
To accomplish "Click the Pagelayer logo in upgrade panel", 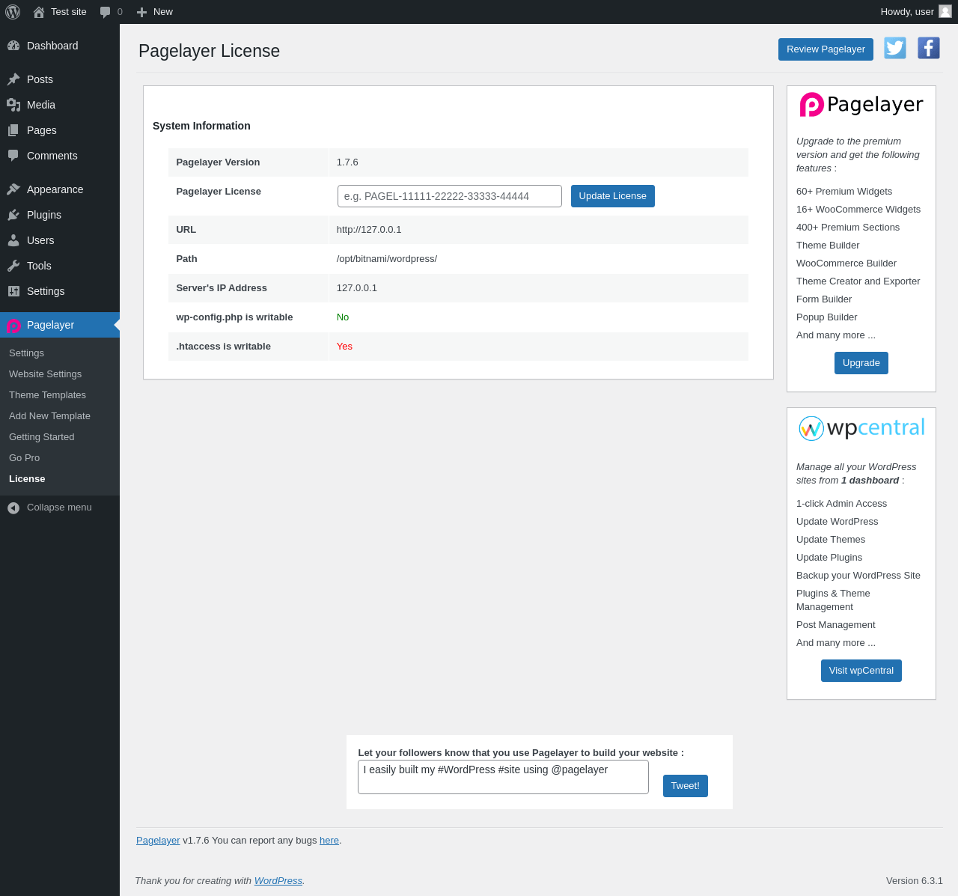I will tap(861, 105).
